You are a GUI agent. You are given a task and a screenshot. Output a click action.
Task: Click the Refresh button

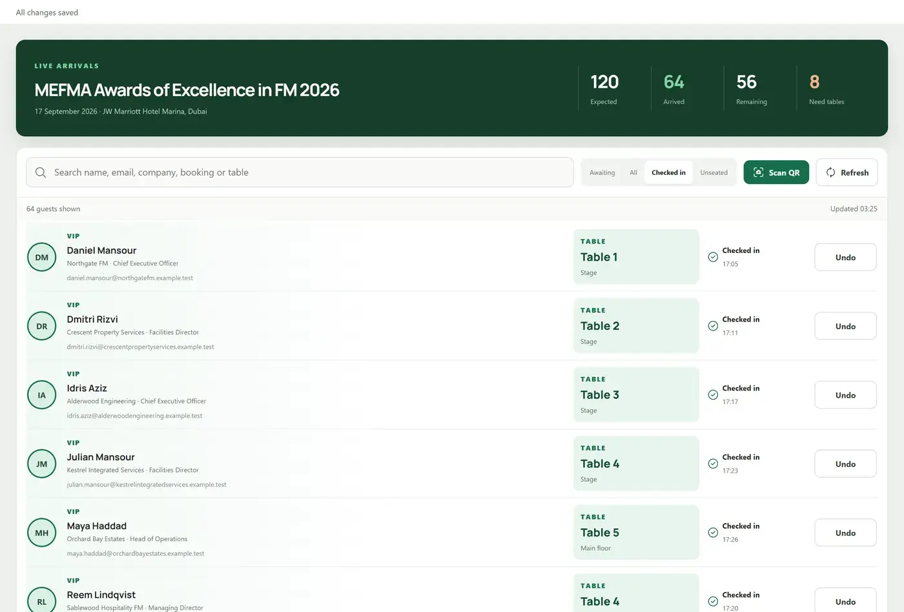(847, 172)
